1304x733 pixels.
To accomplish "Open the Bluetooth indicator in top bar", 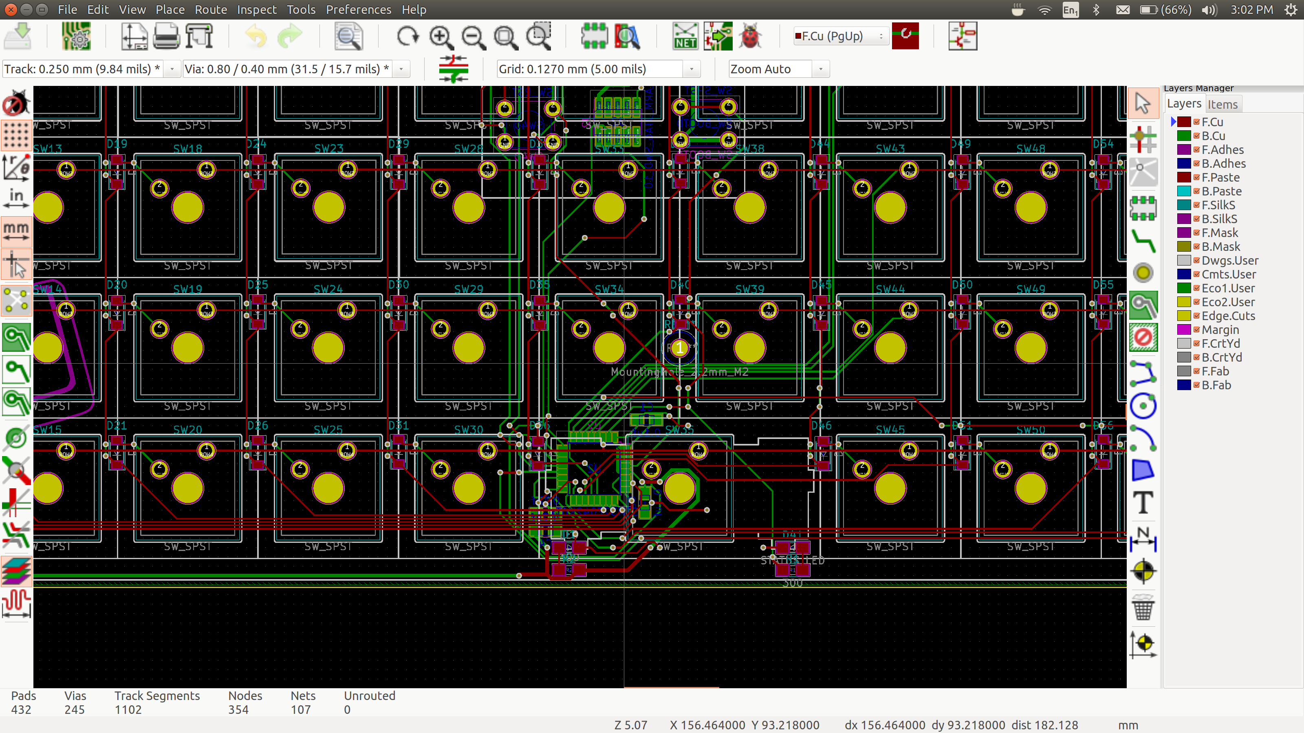I will click(1096, 10).
